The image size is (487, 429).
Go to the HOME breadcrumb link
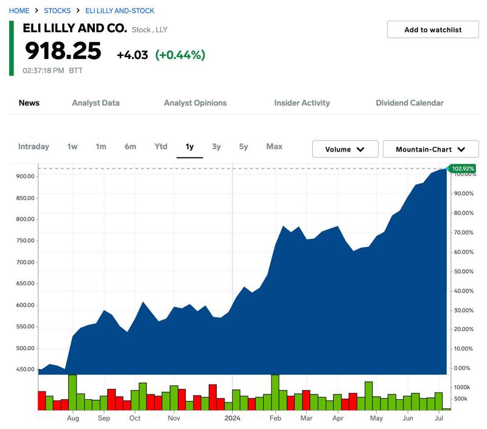[x=19, y=11]
